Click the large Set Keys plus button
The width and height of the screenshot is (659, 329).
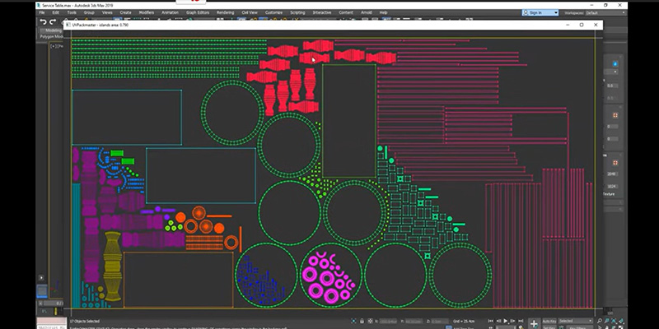534,323
